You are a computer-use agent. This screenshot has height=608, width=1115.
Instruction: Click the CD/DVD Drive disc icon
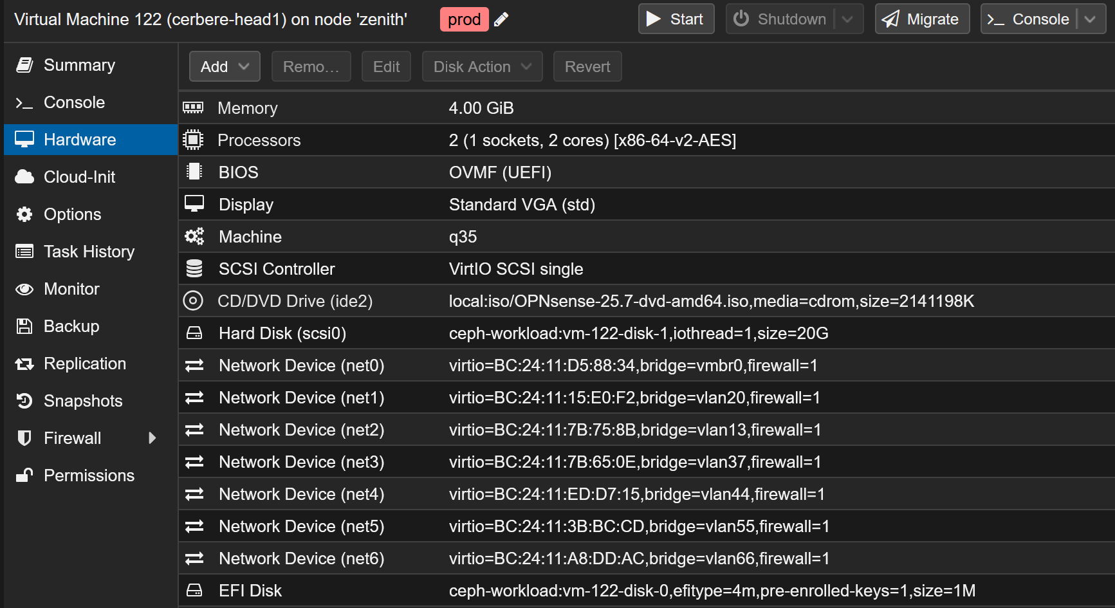(193, 300)
